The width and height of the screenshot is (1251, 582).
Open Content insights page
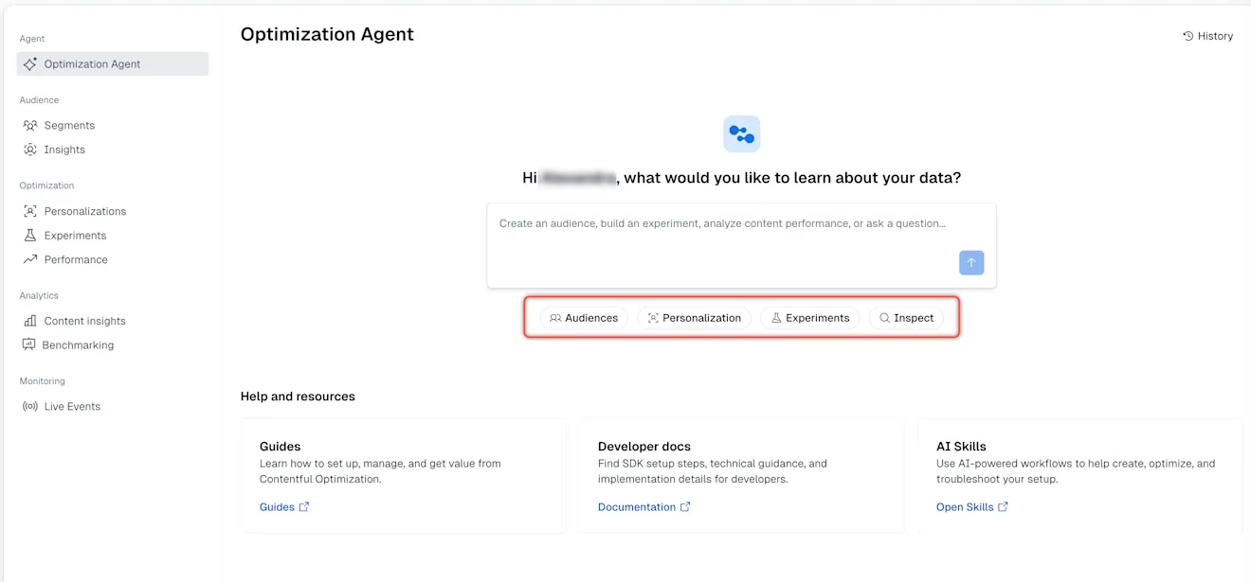click(x=84, y=321)
